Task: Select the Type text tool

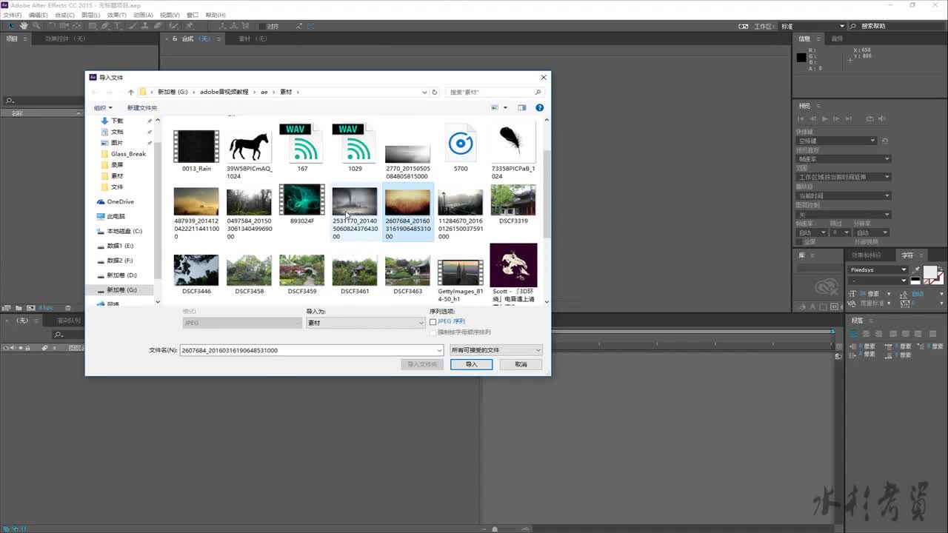Action: 117,26
